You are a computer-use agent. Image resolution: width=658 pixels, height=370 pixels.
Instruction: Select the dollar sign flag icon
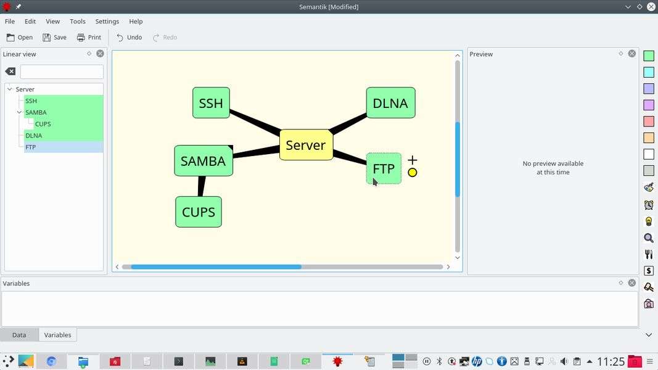pos(649,271)
